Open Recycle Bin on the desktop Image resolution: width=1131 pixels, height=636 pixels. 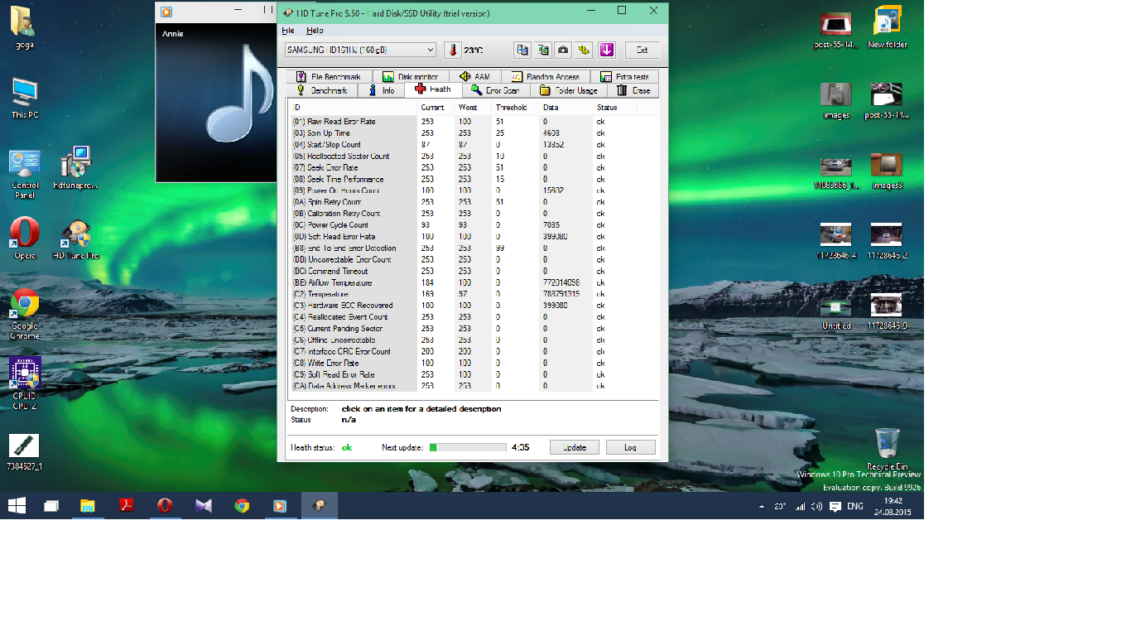point(887,443)
